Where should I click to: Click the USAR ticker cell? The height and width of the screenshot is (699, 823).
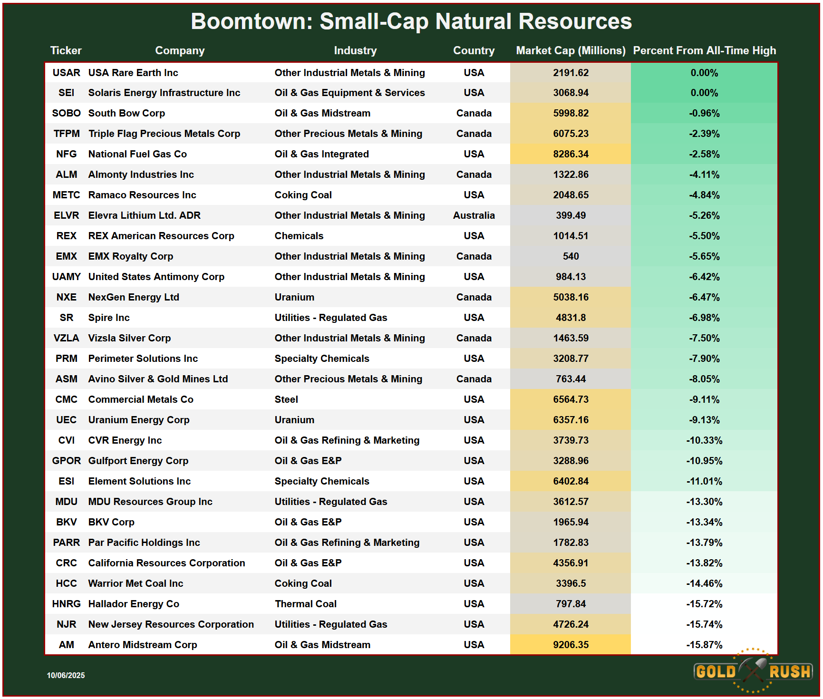click(x=66, y=73)
